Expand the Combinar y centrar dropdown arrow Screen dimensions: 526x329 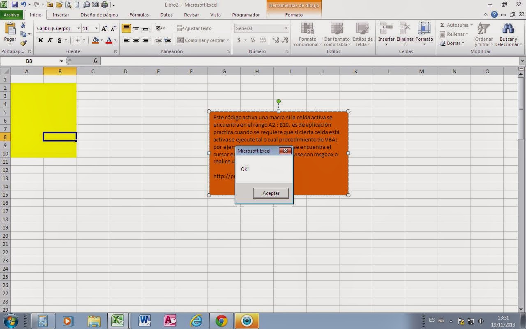228,40
